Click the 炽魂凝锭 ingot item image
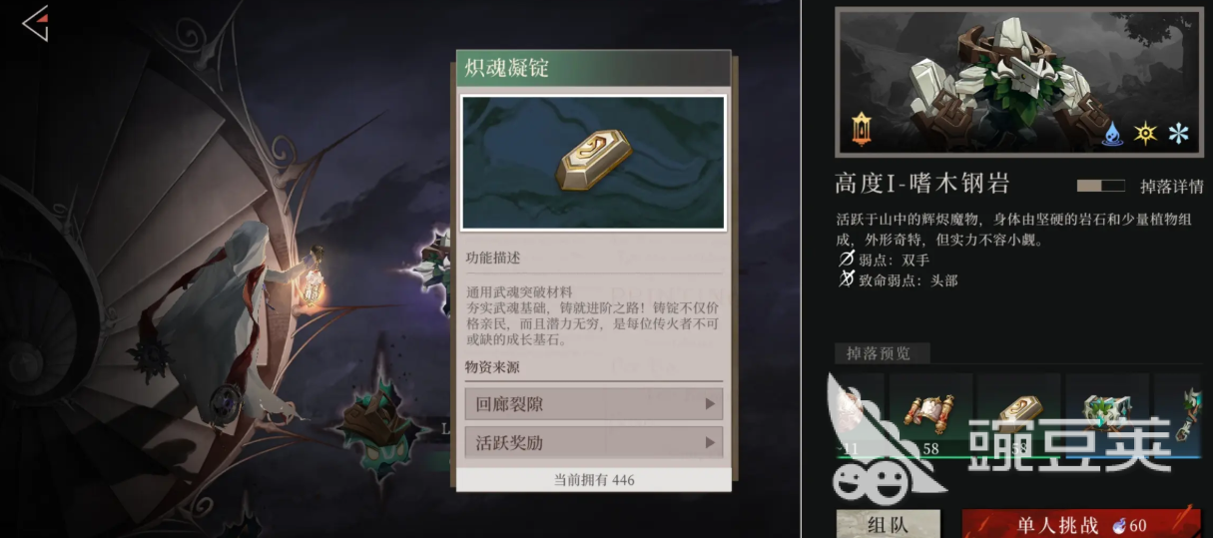Image resolution: width=1213 pixels, height=538 pixels. (594, 163)
